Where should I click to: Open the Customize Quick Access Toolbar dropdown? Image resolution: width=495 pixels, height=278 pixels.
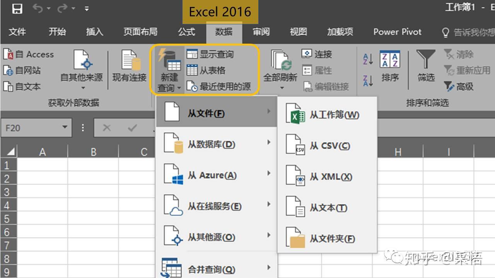pyautogui.click(x=87, y=9)
